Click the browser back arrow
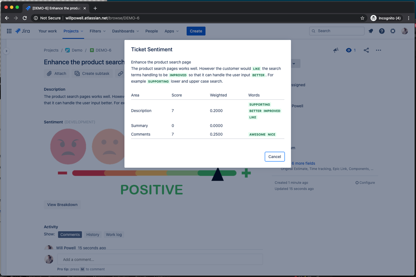This screenshot has height=277, width=416. [7, 18]
